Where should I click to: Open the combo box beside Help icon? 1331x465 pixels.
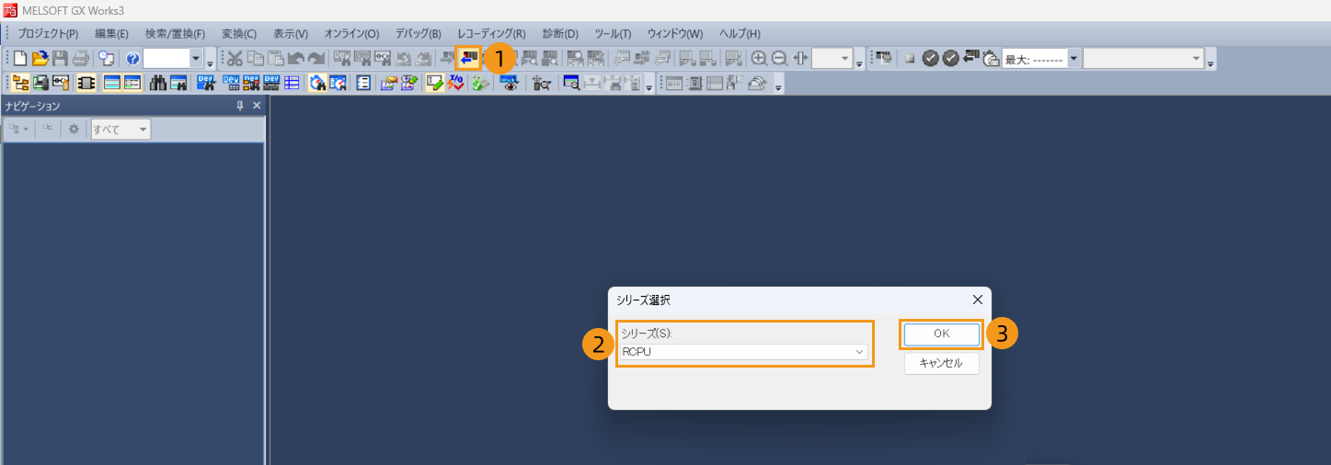173,58
